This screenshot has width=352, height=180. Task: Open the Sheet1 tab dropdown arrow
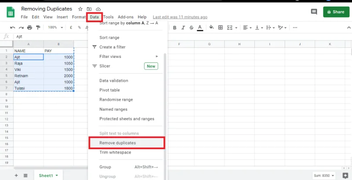(57, 176)
